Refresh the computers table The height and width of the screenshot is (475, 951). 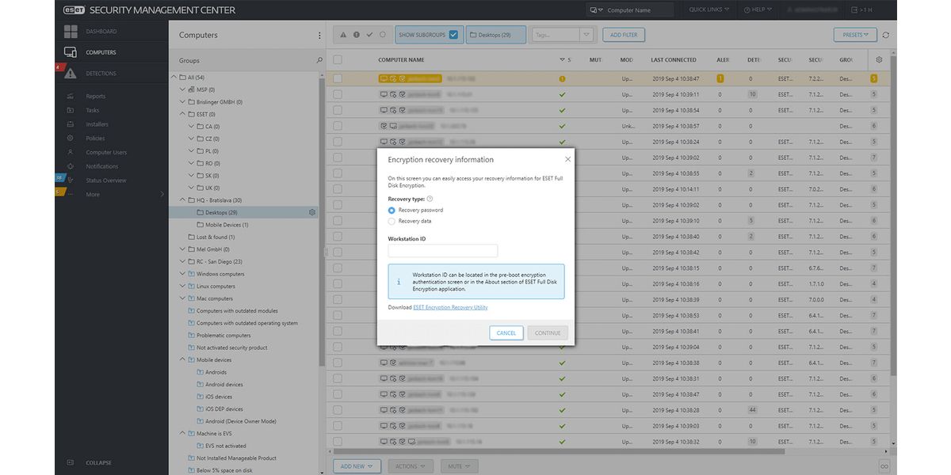pos(885,35)
